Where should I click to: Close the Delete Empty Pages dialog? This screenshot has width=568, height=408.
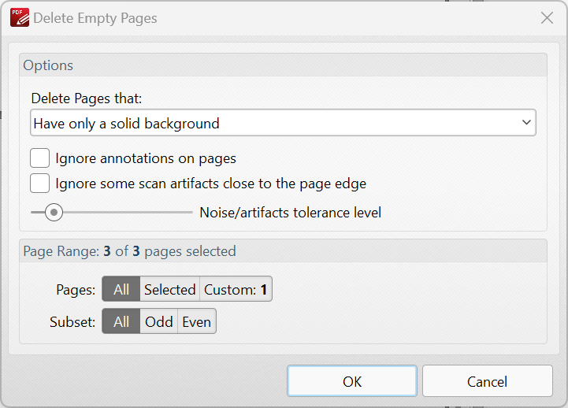[546, 17]
